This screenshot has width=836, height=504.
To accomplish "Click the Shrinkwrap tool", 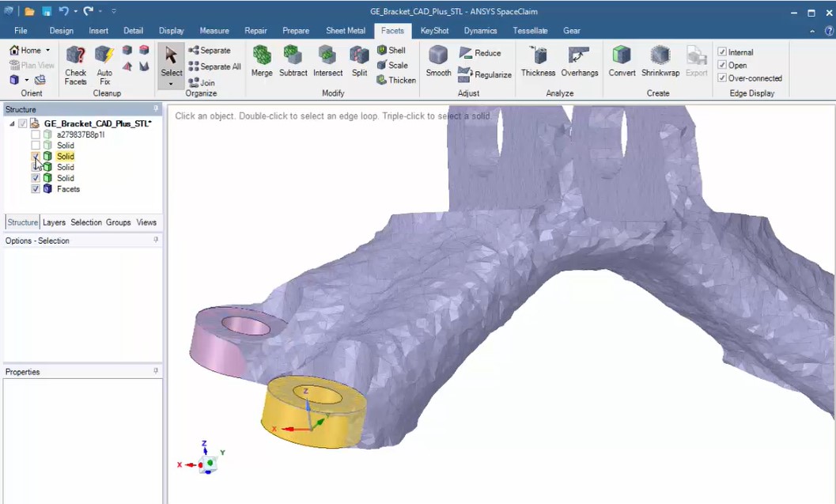I will coord(660,62).
